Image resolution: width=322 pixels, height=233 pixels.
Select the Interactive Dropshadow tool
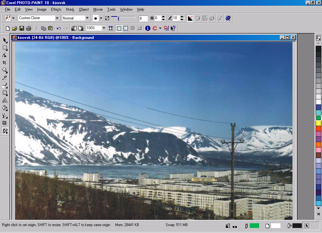[x=5, y=123]
